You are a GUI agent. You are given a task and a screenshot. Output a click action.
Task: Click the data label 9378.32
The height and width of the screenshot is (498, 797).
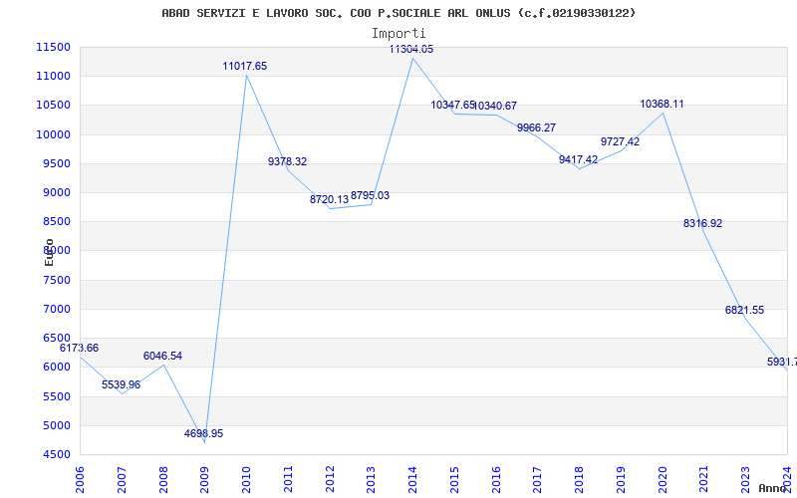[288, 161]
